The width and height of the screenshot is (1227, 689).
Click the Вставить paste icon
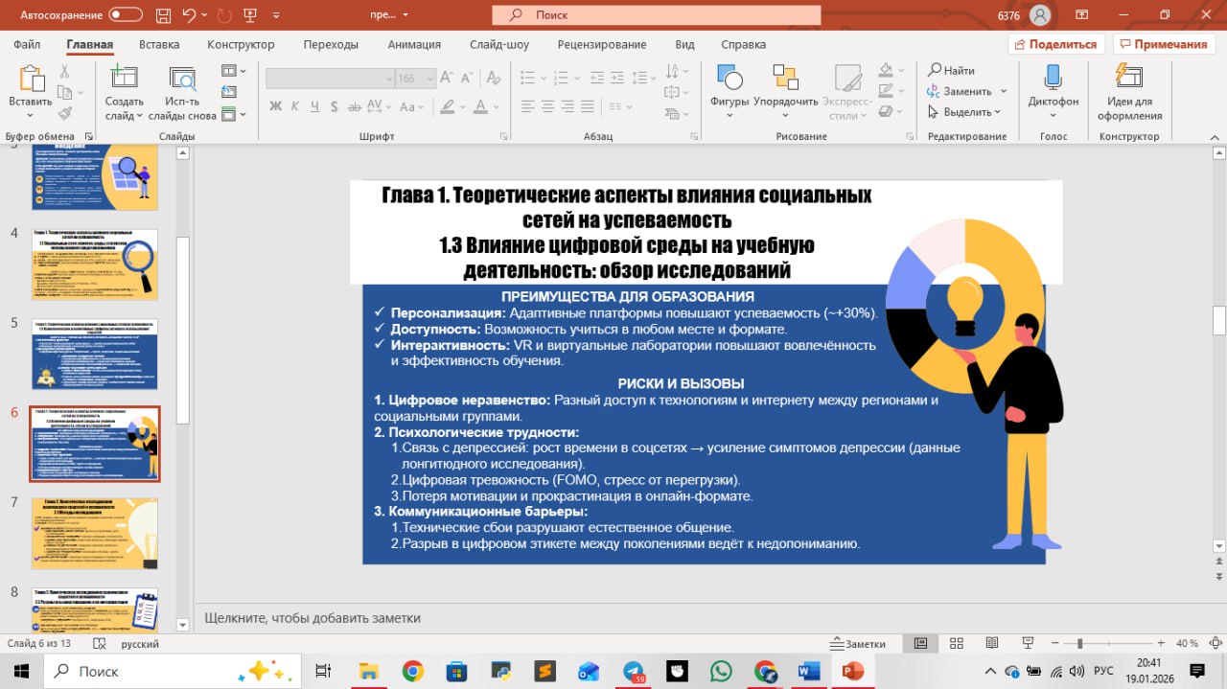[31, 78]
